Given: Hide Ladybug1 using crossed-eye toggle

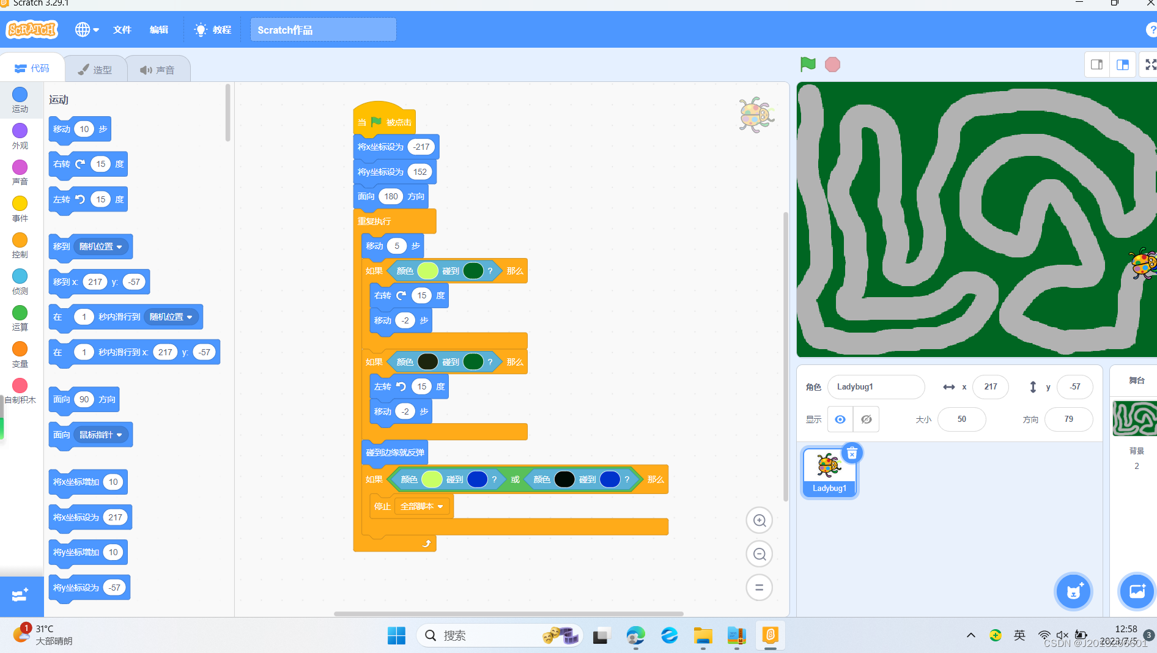Looking at the screenshot, I should pyautogui.click(x=866, y=419).
